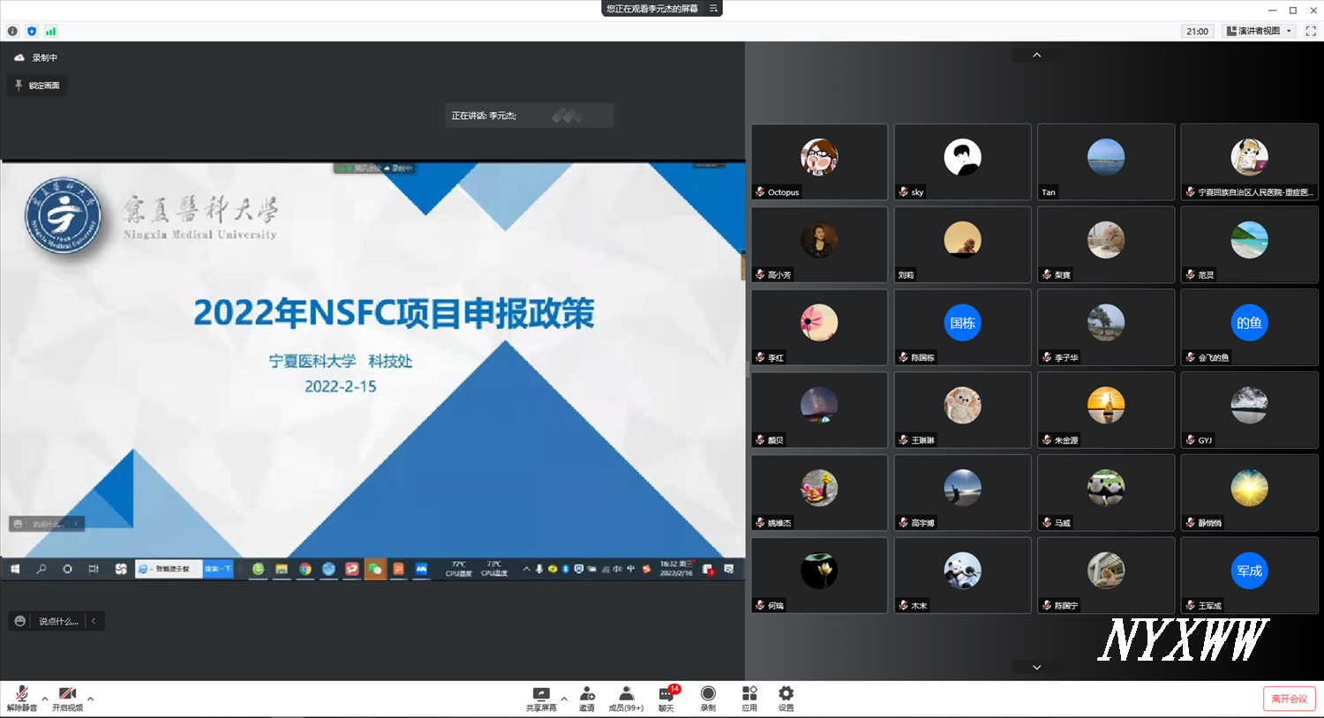Open the 应用 apps icon
The width and height of the screenshot is (1324, 718).
coord(749,698)
